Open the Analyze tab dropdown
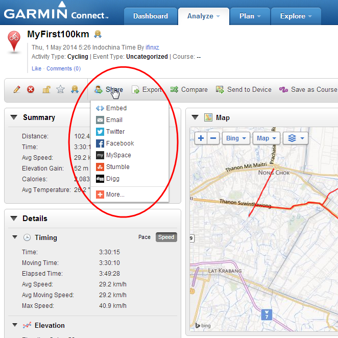Image resolution: width=338 pixels, height=338 pixels. (204, 16)
